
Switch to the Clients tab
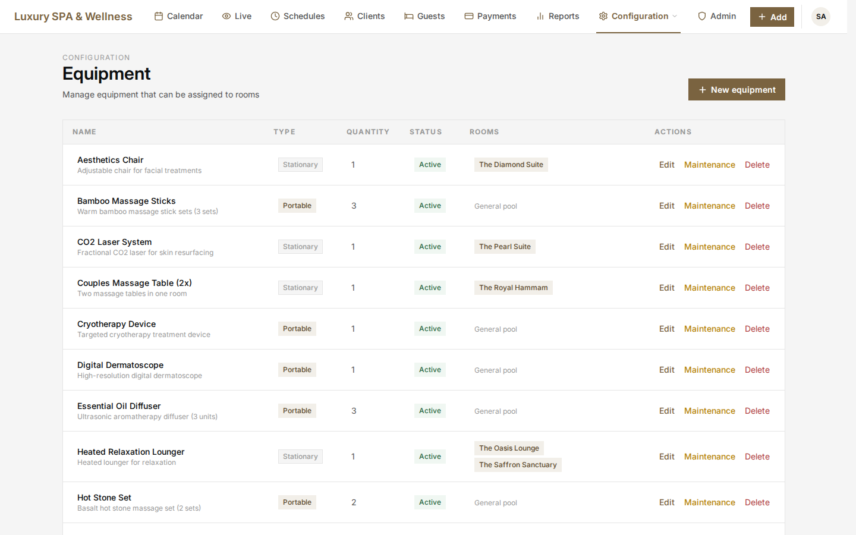[364, 16]
